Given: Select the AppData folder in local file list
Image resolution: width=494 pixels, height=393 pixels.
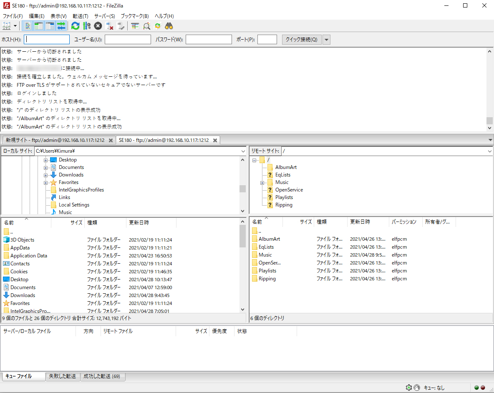Looking at the screenshot, I should (x=20, y=248).
